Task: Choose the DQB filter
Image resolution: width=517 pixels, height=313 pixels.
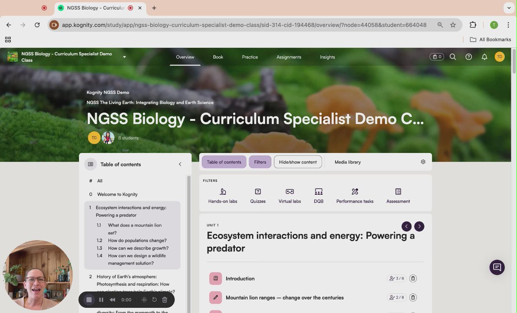Action: coord(319,196)
